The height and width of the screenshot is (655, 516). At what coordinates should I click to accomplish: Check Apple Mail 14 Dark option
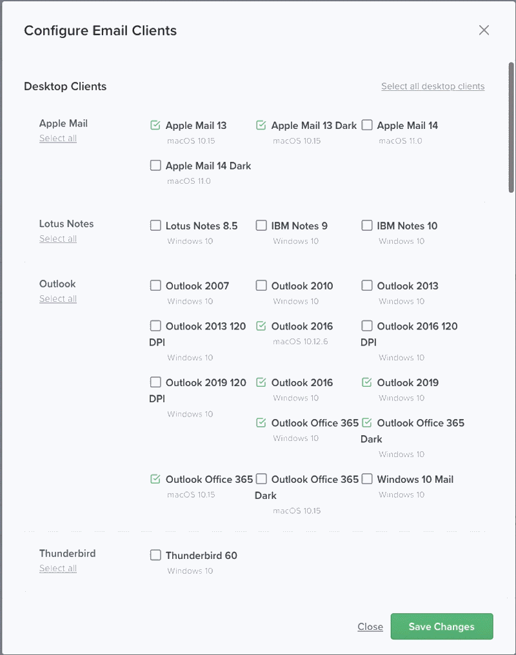click(155, 166)
